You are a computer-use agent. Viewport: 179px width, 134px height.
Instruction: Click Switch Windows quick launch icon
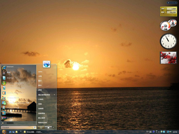tap(14, 132)
